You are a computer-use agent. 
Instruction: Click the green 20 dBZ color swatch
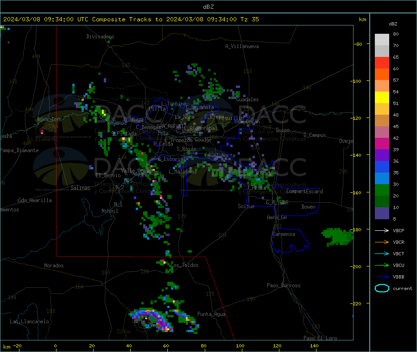(x=382, y=190)
